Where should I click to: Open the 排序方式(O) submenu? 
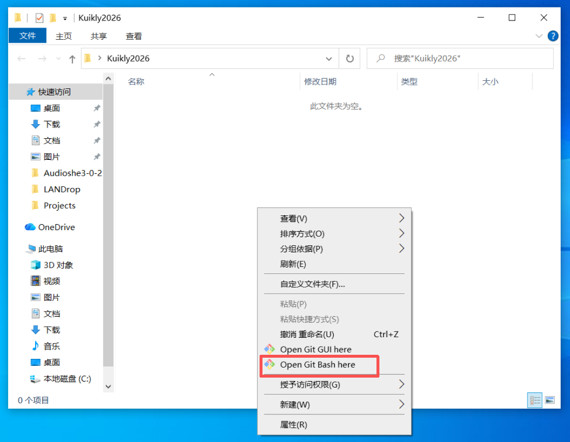(334, 234)
